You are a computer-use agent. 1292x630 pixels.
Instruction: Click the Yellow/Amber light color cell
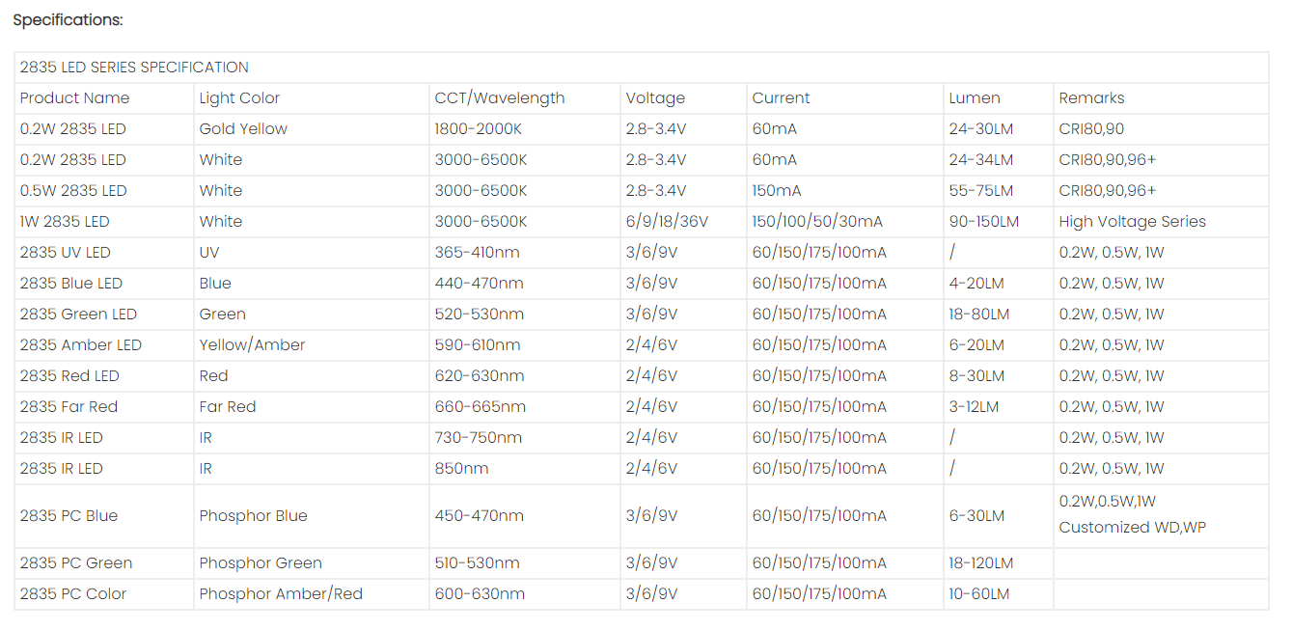point(252,345)
